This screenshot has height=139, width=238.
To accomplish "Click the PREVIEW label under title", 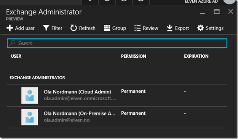I will [14, 19].
